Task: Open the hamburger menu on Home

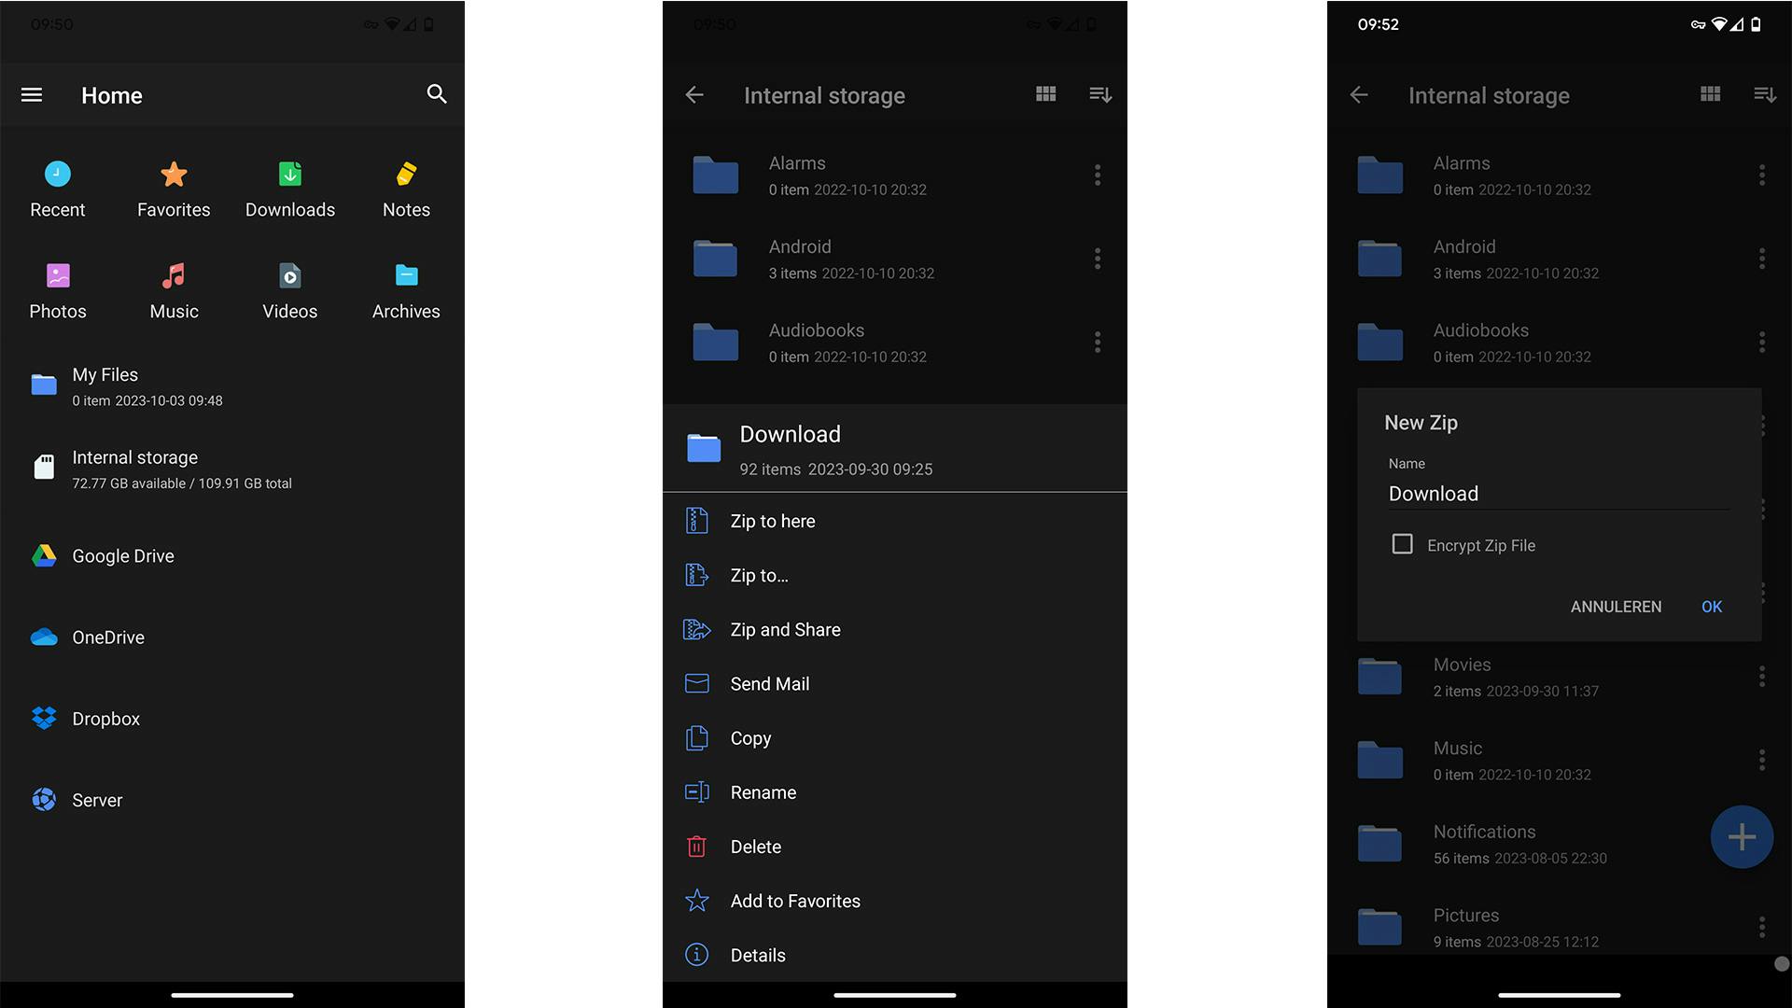Action: 32,94
